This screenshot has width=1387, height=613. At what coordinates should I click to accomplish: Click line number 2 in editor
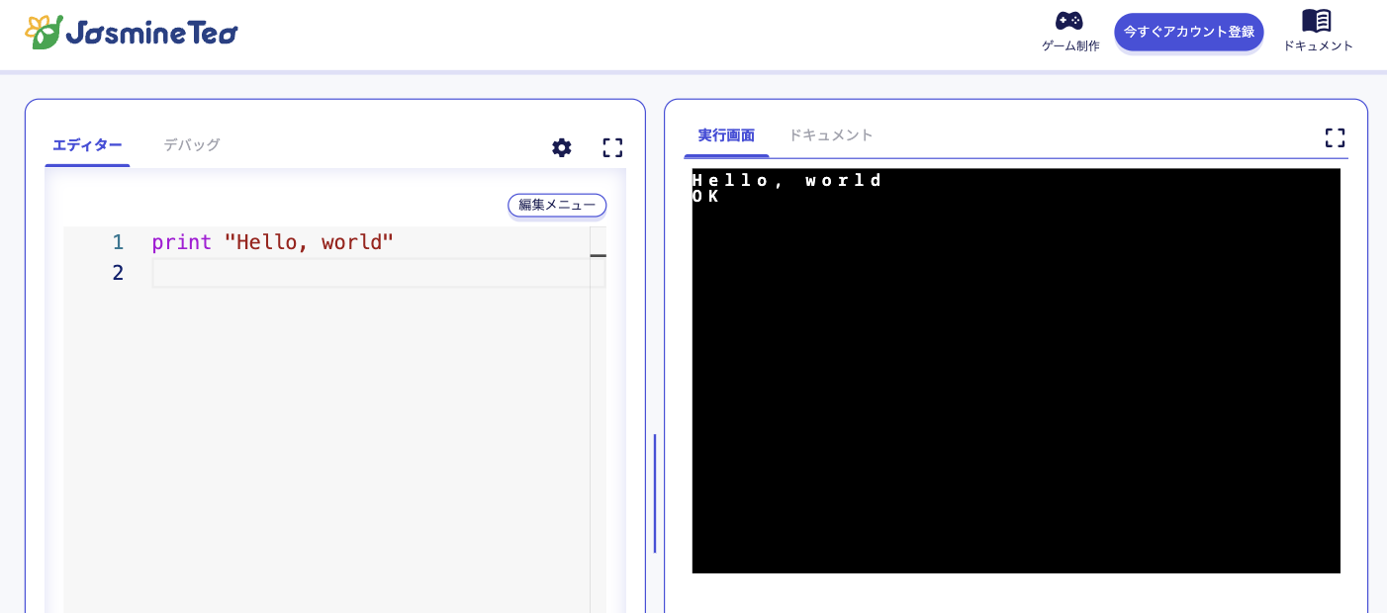coord(118,273)
